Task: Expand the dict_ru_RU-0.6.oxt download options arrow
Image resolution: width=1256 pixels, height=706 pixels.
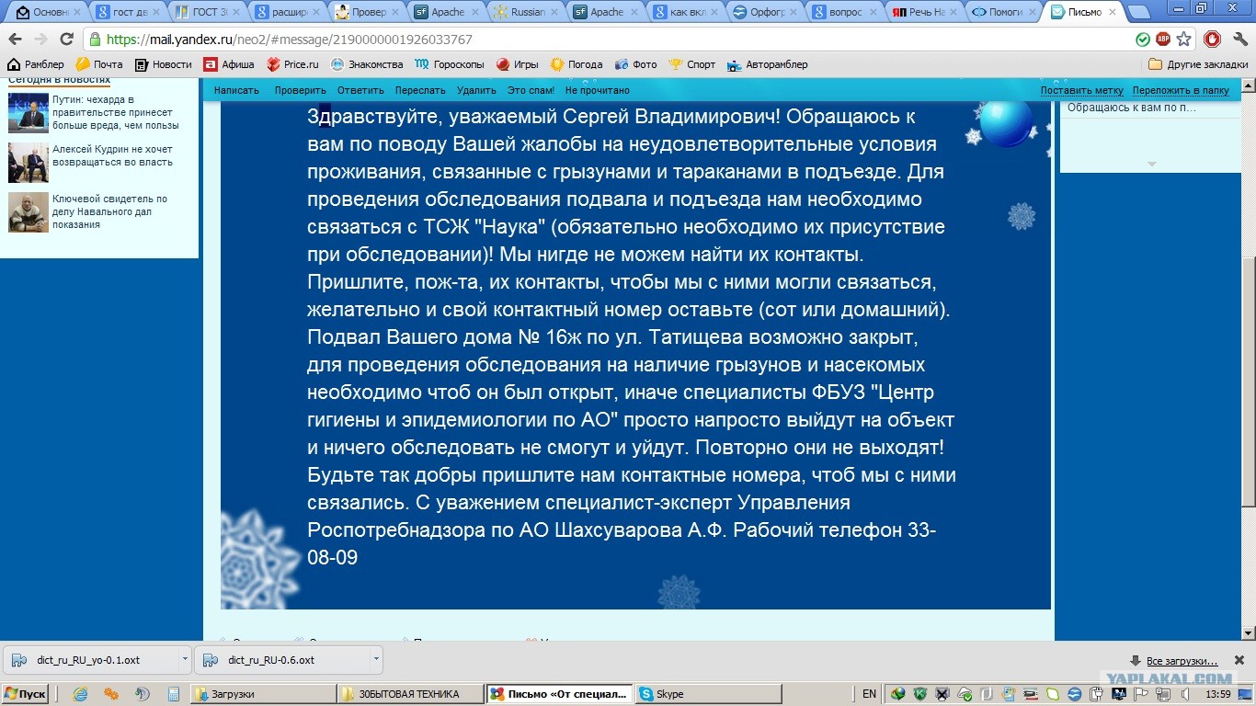Action: point(376,660)
